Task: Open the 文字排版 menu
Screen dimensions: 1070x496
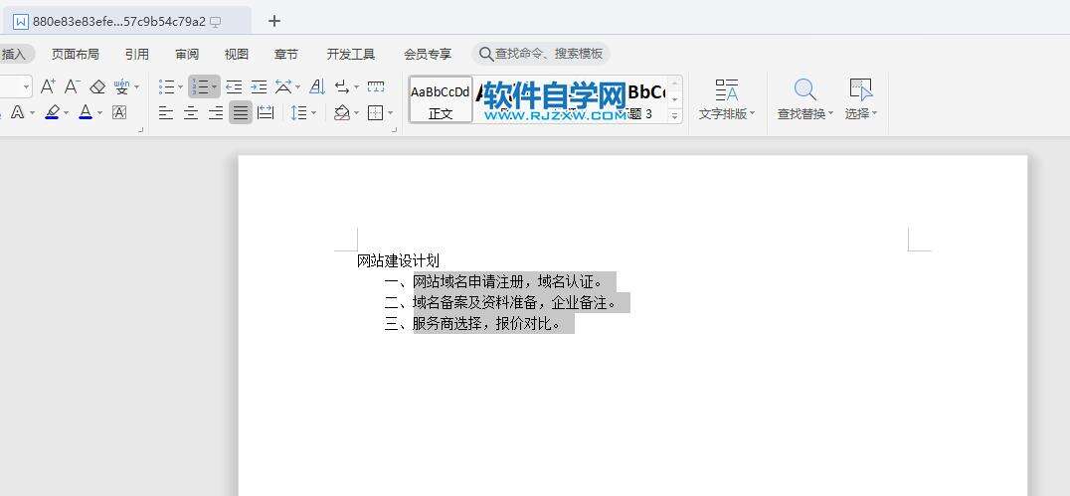Action: click(x=727, y=99)
